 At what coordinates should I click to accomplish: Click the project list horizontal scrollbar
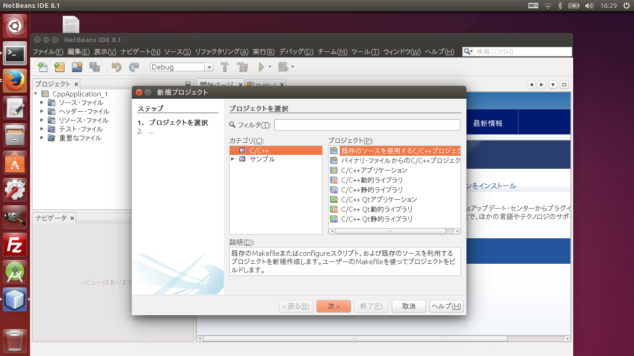[x=390, y=231]
